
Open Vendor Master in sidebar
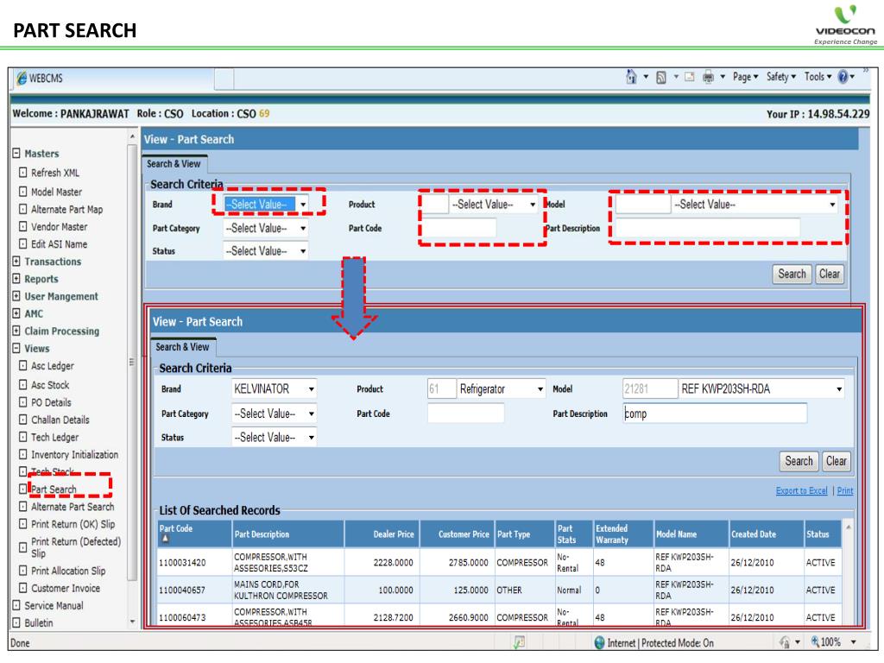tap(60, 227)
